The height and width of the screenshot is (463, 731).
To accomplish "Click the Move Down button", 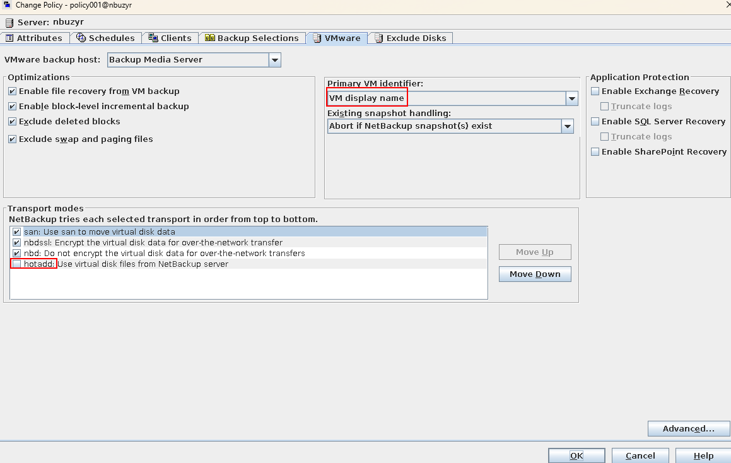I will pyautogui.click(x=535, y=274).
